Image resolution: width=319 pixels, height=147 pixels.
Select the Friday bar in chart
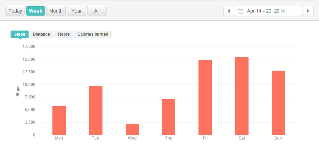205,97
